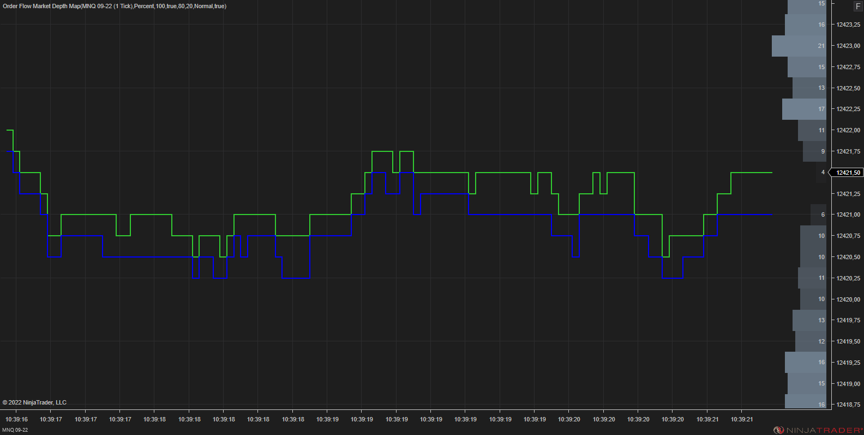The height and width of the screenshot is (435, 864).
Task: Click the 12422,25 price axis label
Action: (848, 109)
